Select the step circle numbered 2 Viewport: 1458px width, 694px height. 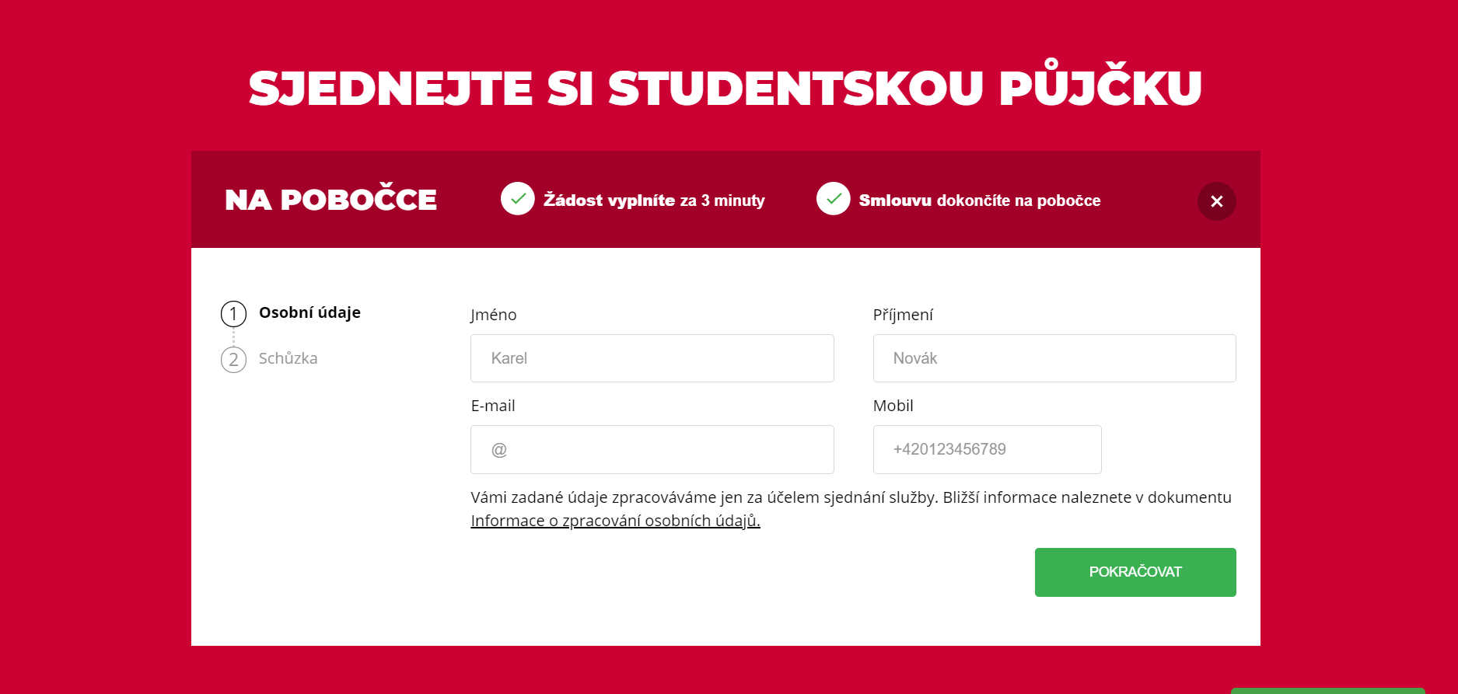(233, 359)
